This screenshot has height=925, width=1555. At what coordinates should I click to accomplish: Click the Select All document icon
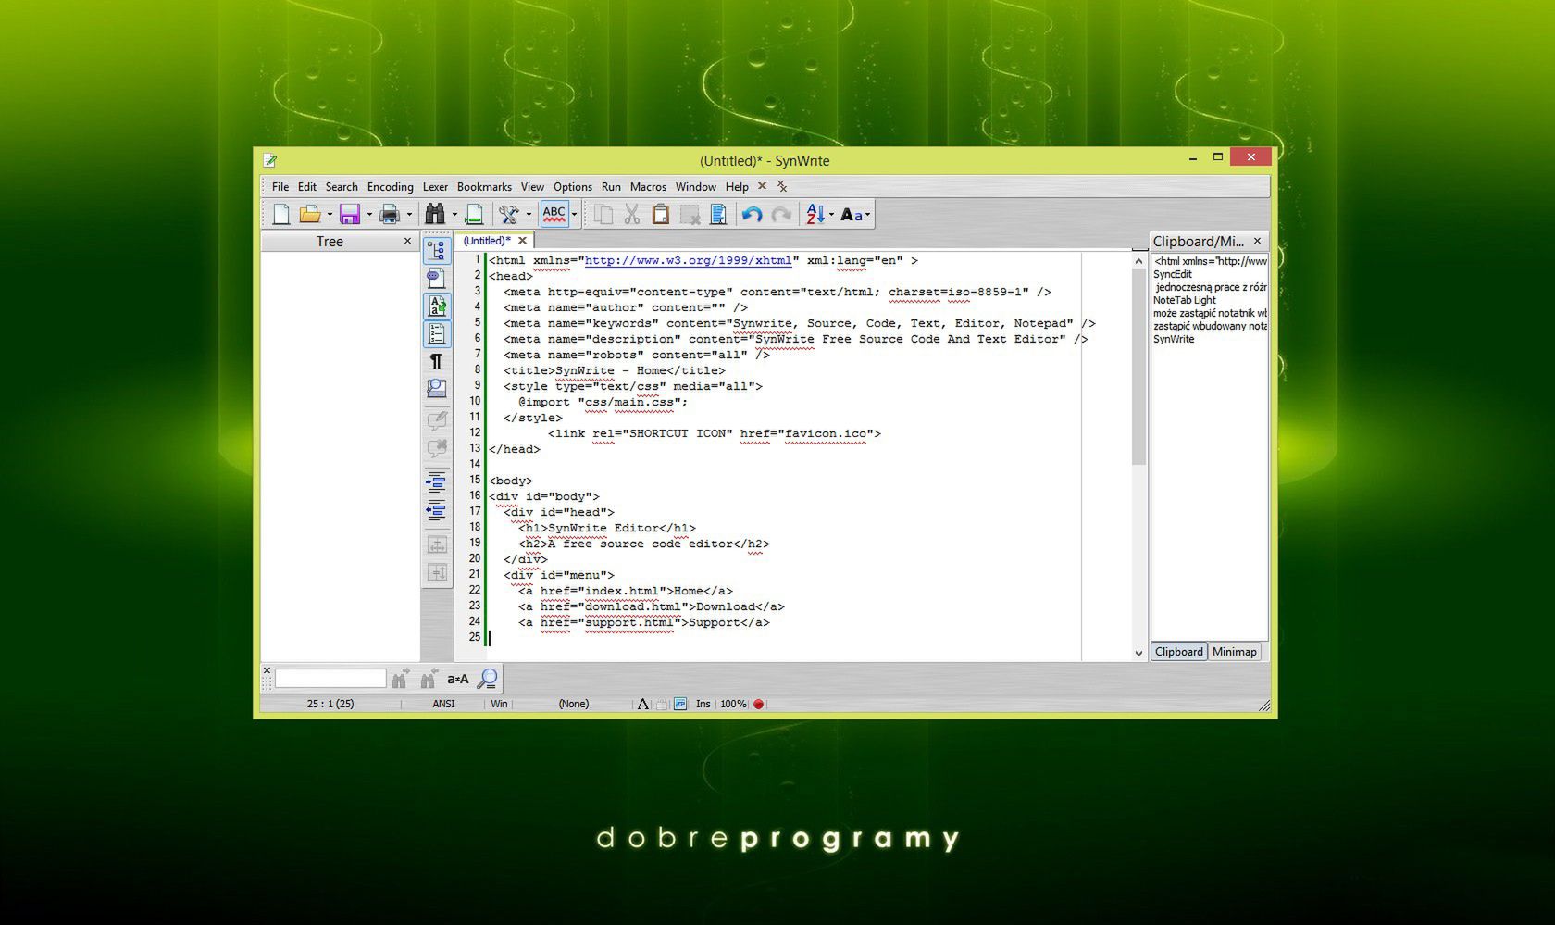718,215
